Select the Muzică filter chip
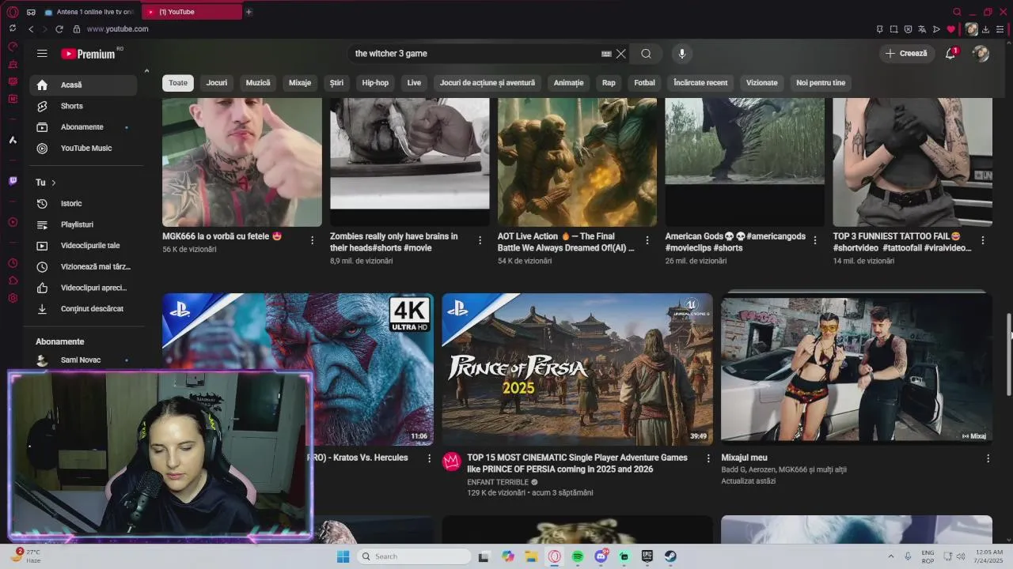This screenshot has height=569, width=1013. (x=258, y=83)
